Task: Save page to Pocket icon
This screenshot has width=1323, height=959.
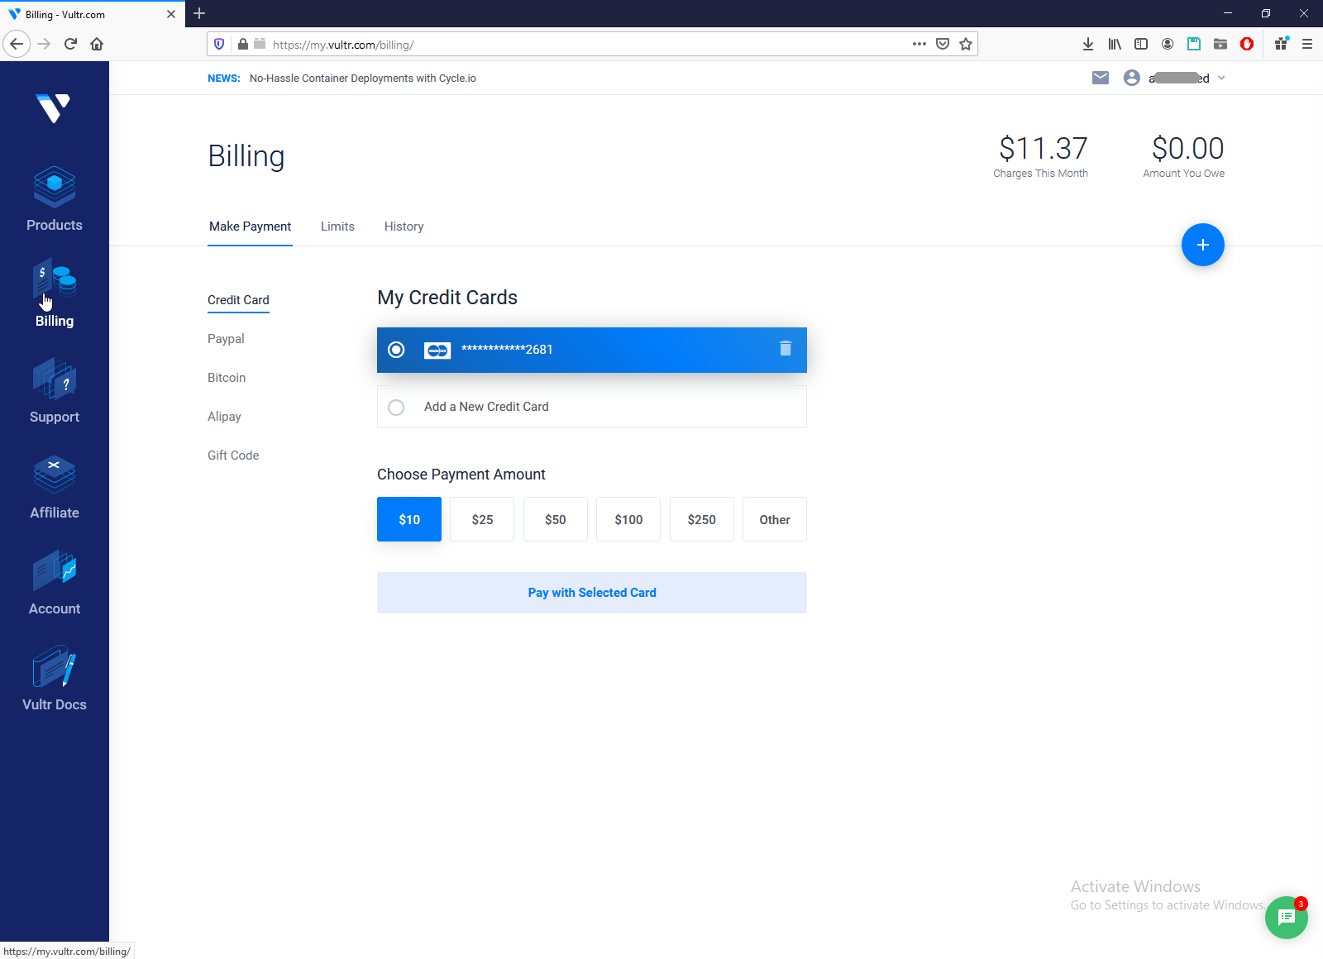Action: click(x=943, y=44)
